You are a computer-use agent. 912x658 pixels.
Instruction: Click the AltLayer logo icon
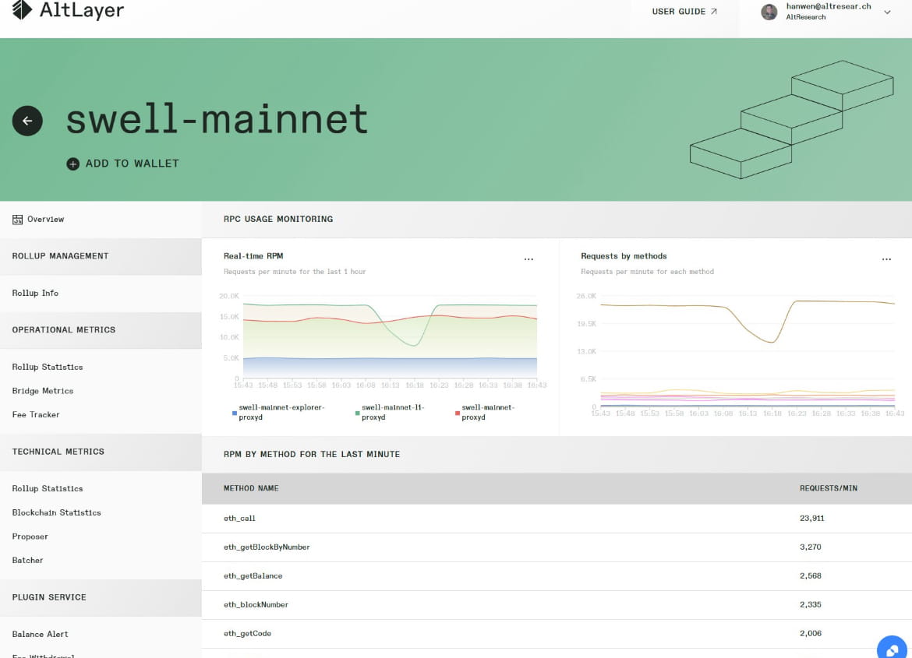pyautogui.click(x=22, y=9)
